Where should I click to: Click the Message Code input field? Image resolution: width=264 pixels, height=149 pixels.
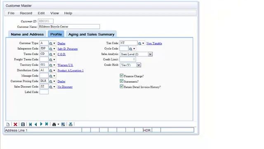[x=44, y=76]
